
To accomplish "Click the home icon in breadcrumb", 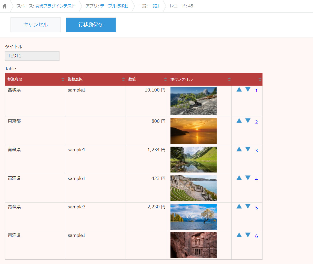I will coord(5,6).
